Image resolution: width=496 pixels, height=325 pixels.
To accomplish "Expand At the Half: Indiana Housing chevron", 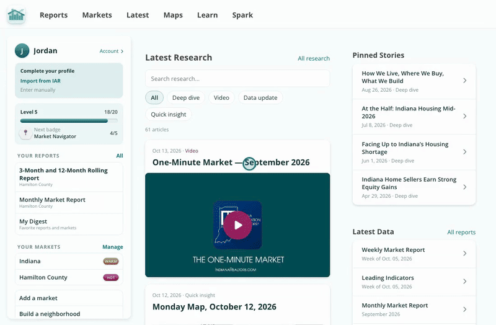I will point(464,116).
